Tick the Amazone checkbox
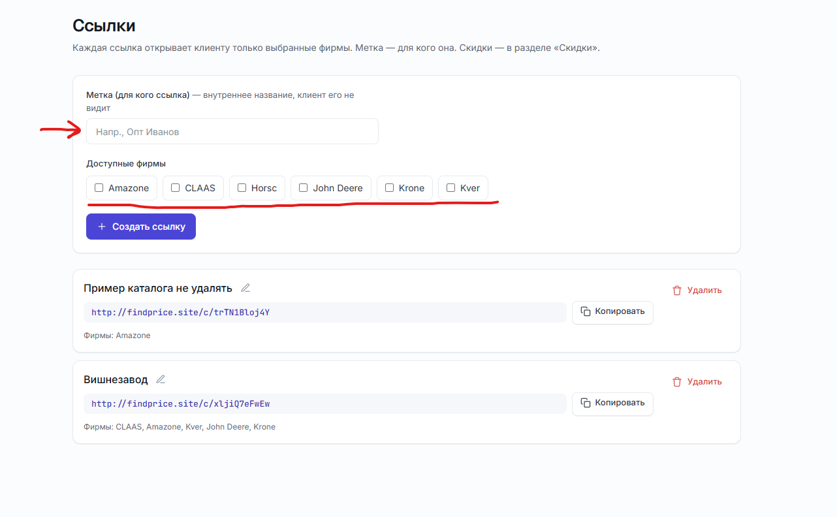The height and width of the screenshot is (517, 837). point(99,188)
